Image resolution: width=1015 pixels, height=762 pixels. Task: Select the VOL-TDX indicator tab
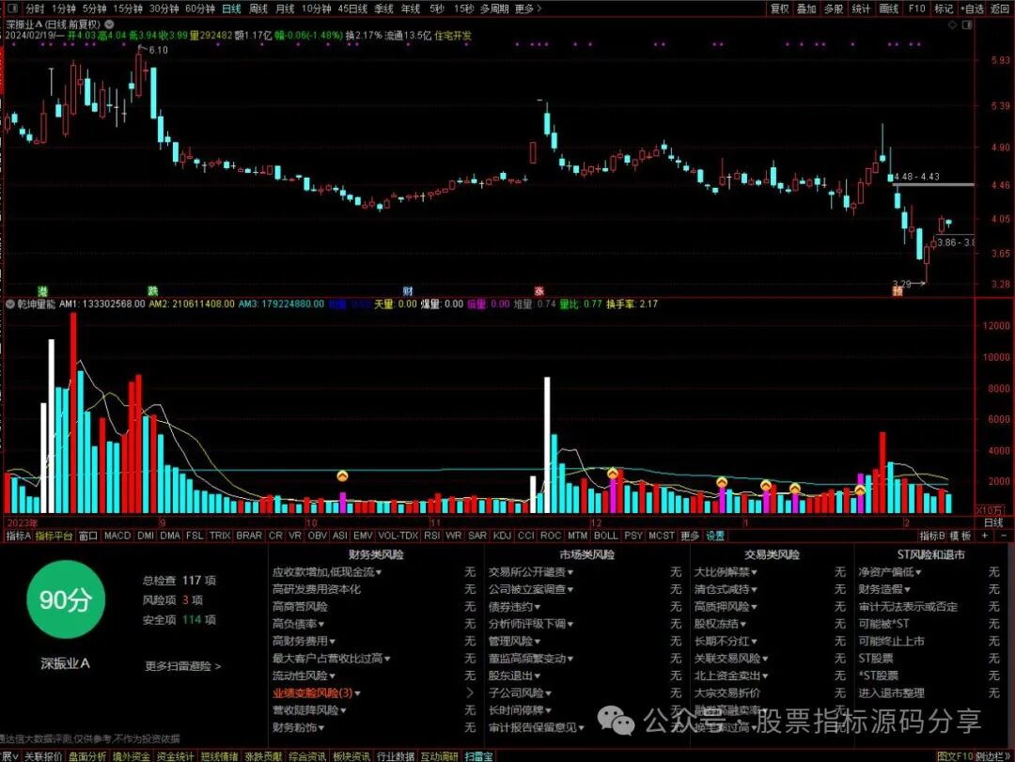point(398,536)
